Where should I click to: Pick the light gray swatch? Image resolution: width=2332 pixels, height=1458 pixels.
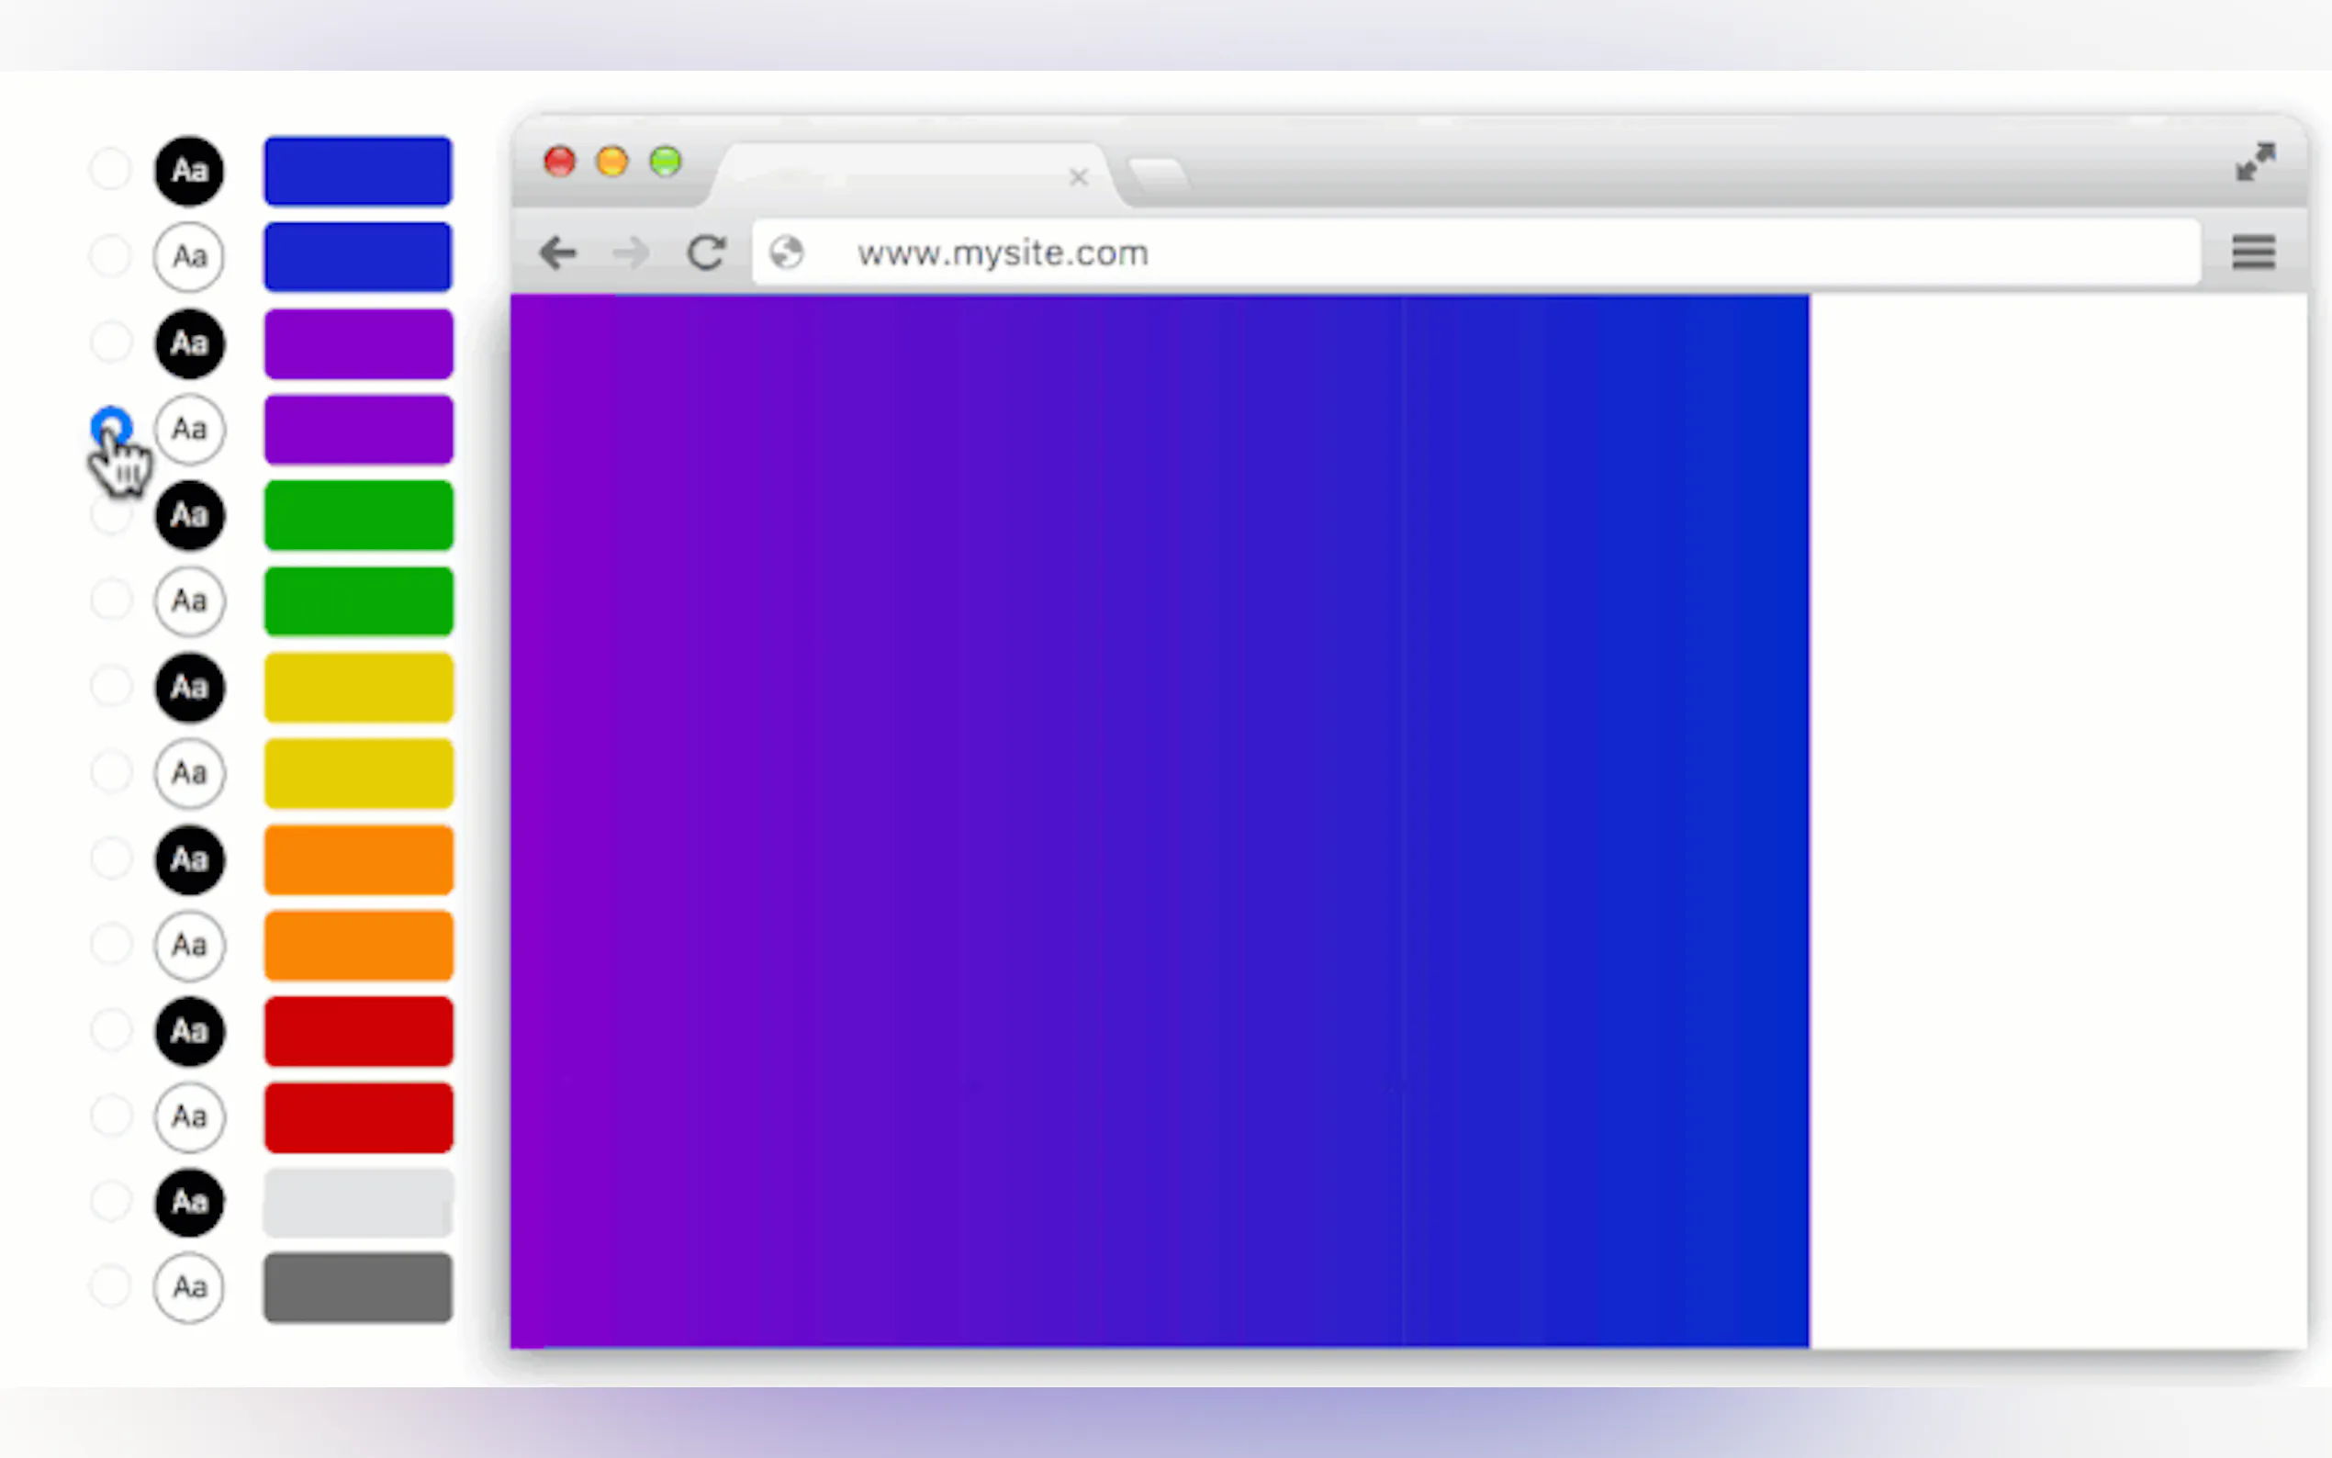click(x=358, y=1203)
